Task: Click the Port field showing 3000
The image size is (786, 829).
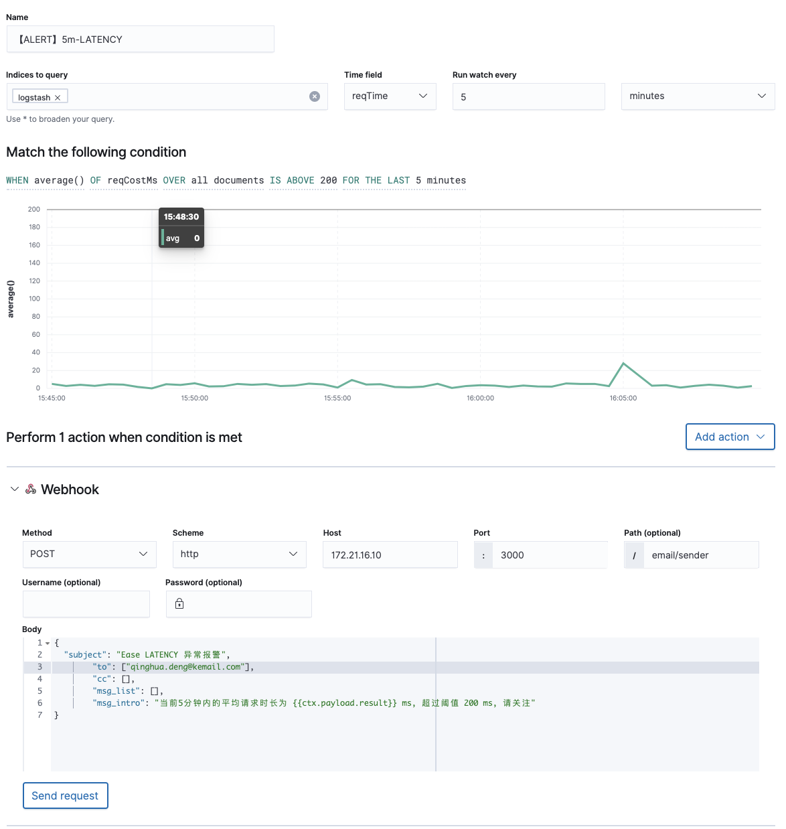Action: pos(549,555)
